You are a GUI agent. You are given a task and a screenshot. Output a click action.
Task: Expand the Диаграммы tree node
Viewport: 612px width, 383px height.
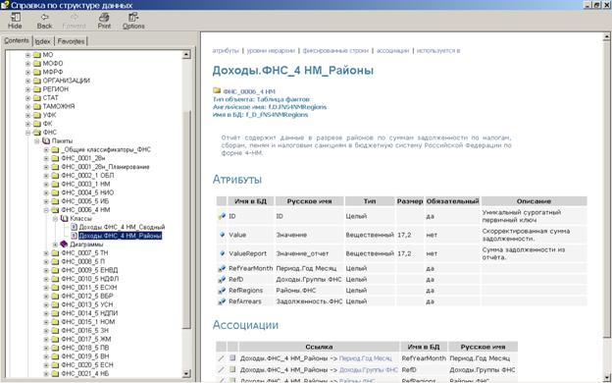(55, 245)
